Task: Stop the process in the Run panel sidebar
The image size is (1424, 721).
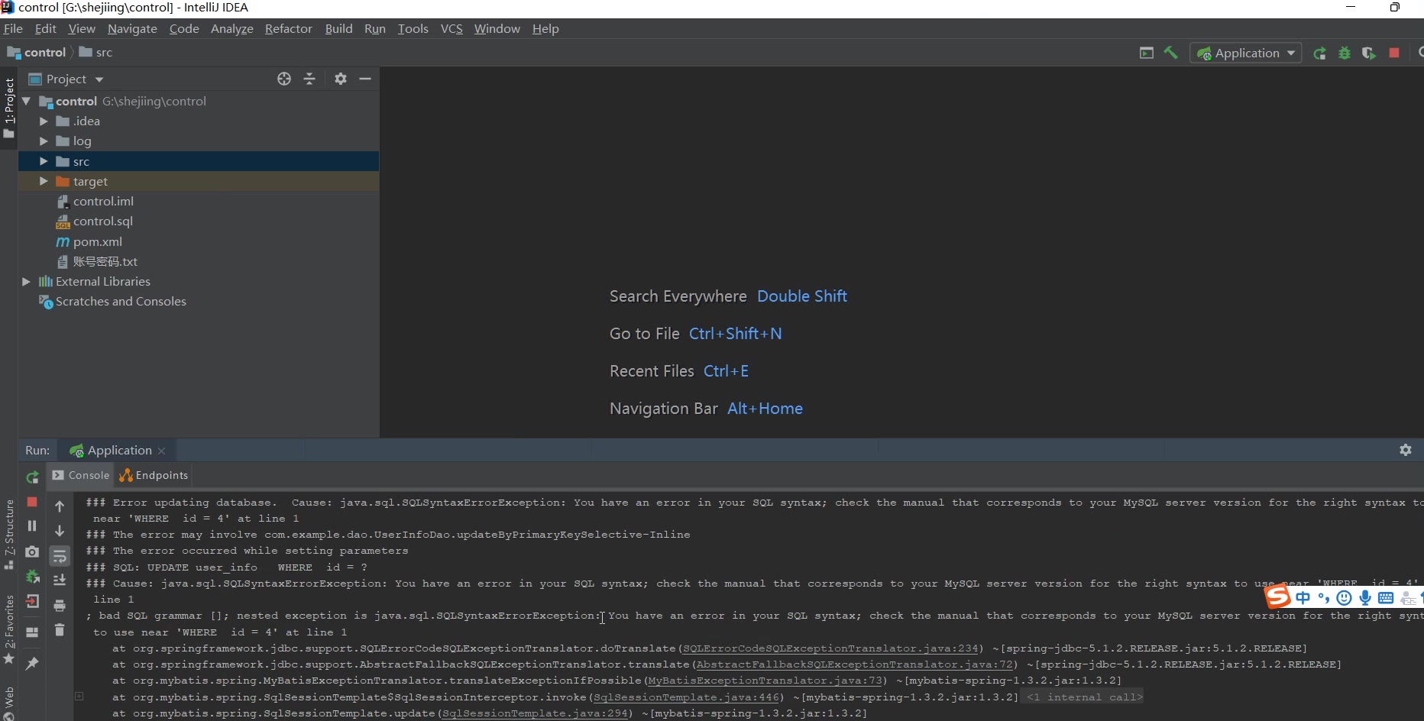Action: coord(32,502)
